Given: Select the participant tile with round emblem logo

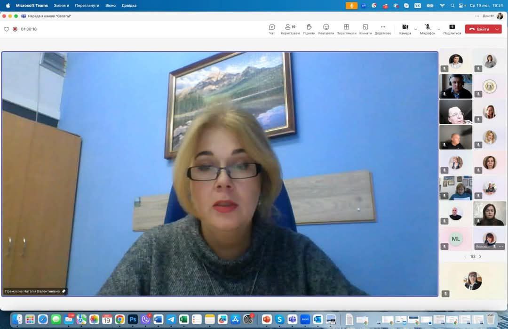Looking at the screenshot, I should [x=490, y=86].
